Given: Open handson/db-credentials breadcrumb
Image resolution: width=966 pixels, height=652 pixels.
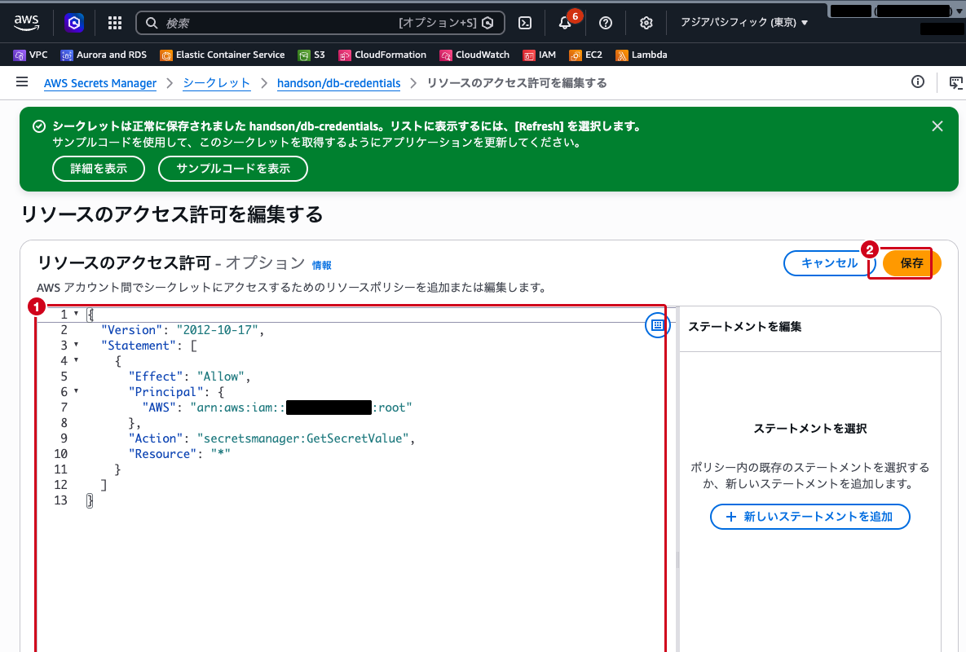Looking at the screenshot, I should coord(338,83).
